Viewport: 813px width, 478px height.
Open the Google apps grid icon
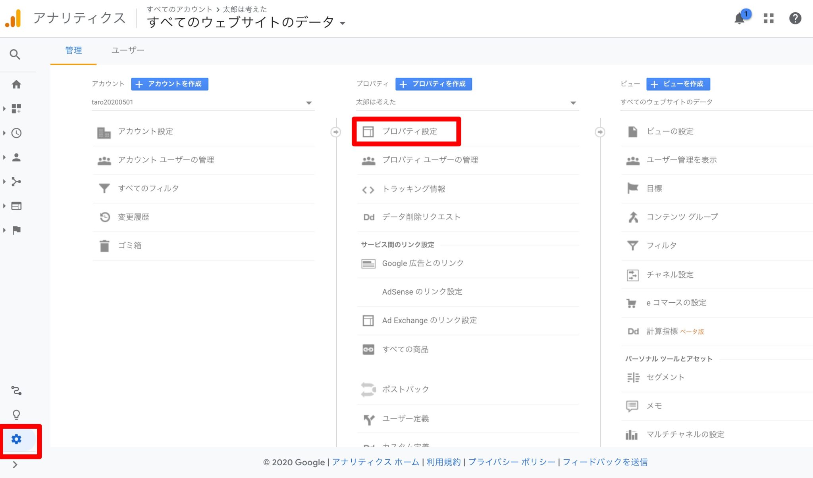click(769, 18)
